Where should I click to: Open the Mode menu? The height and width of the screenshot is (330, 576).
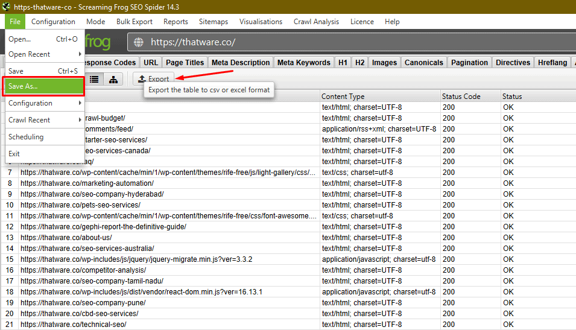tap(95, 22)
